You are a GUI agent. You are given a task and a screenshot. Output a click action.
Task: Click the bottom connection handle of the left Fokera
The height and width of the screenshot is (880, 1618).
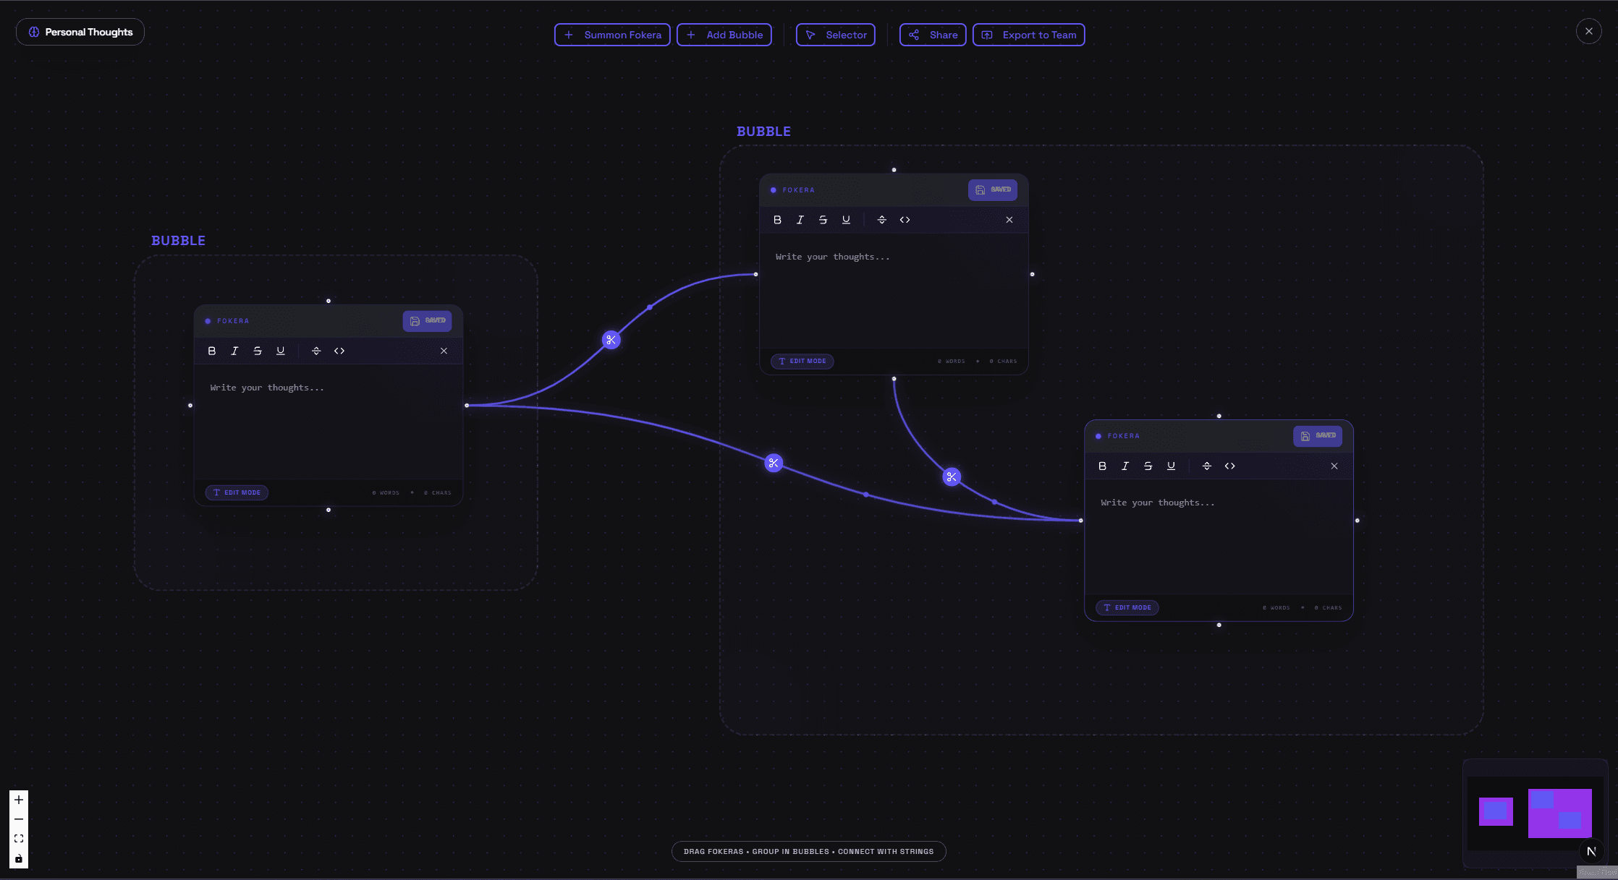point(329,510)
